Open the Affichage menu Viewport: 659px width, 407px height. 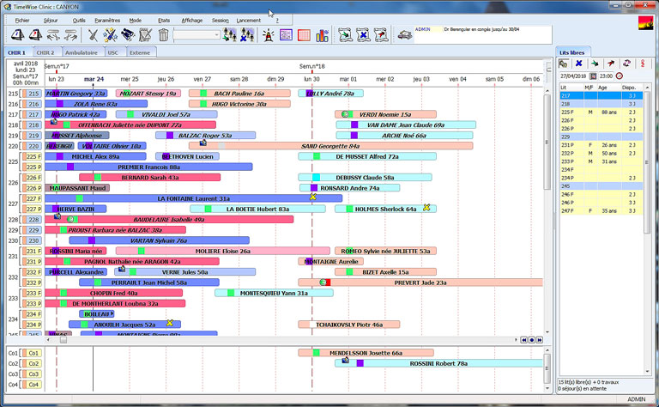[191, 19]
